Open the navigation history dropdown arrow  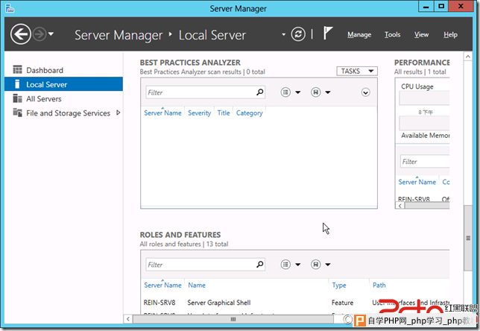click(51, 34)
